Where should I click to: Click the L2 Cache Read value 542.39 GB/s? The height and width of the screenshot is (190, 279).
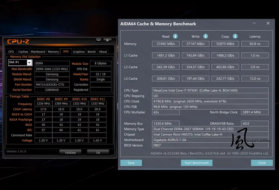click(x=166, y=67)
